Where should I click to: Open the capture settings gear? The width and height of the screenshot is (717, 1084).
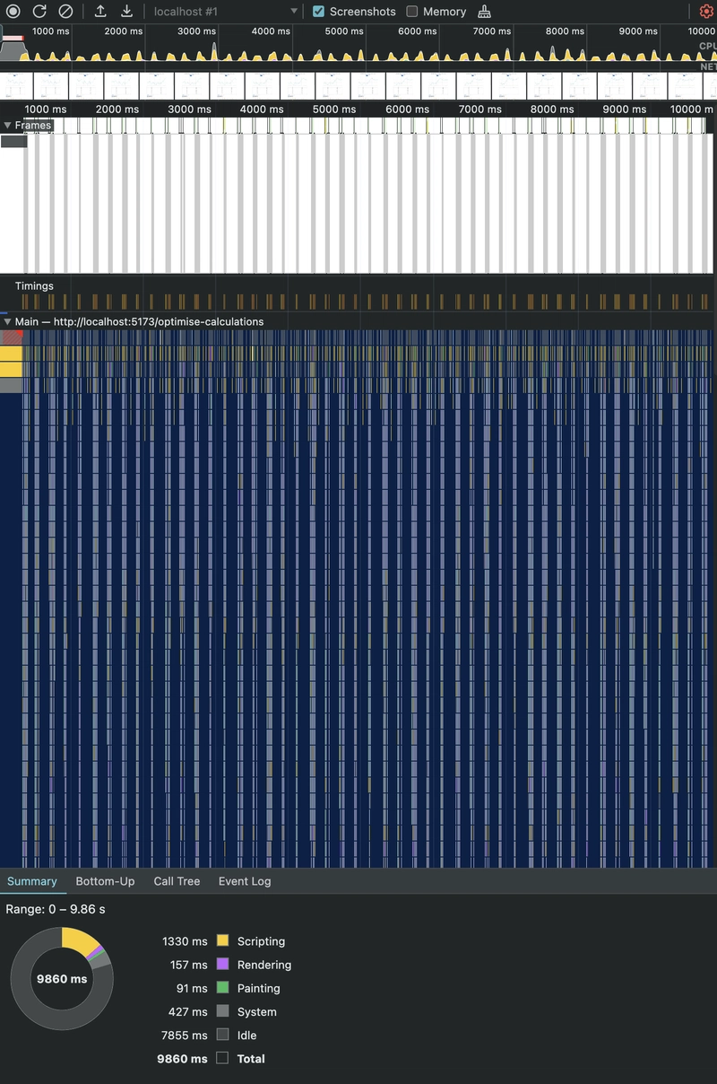pyautogui.click(x=706, y=12)
